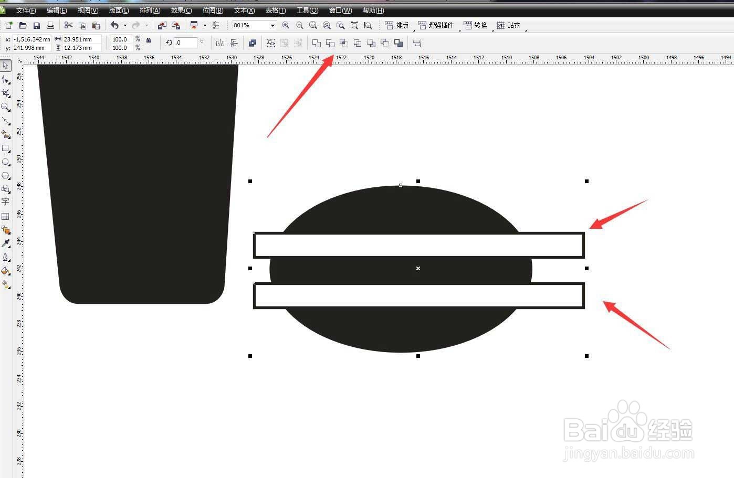The height and width of the screenshot is (478, 734).
Task: Select the Fill bucket tool
Action: click(x=5, y=271)
